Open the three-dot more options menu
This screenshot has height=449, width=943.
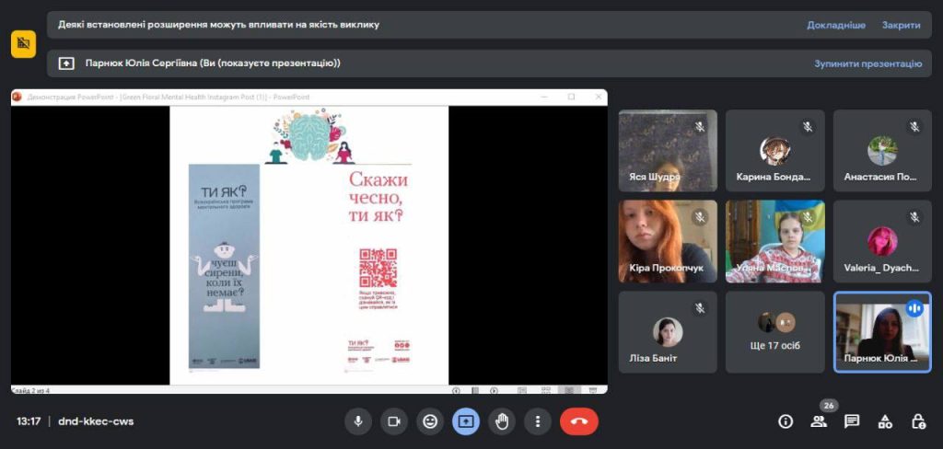537,421
